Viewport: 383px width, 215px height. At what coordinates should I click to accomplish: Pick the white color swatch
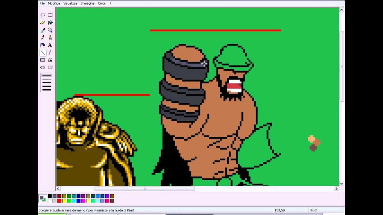pos(50,201)
